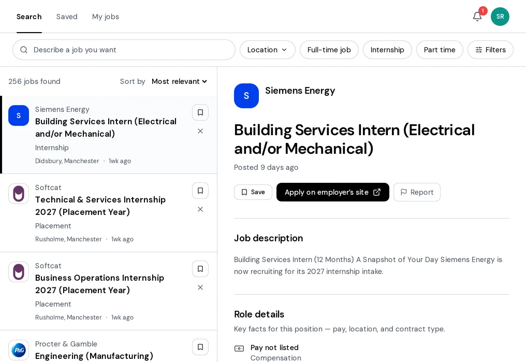Click the Siemens Energy company name in details
Screen dimensions: 526x362
pos(300,91)
